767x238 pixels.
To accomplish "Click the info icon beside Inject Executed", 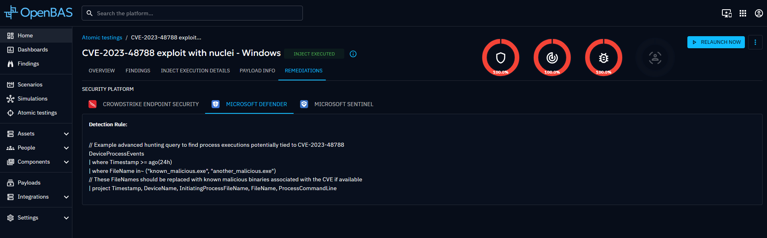I will tap(353, 54).
